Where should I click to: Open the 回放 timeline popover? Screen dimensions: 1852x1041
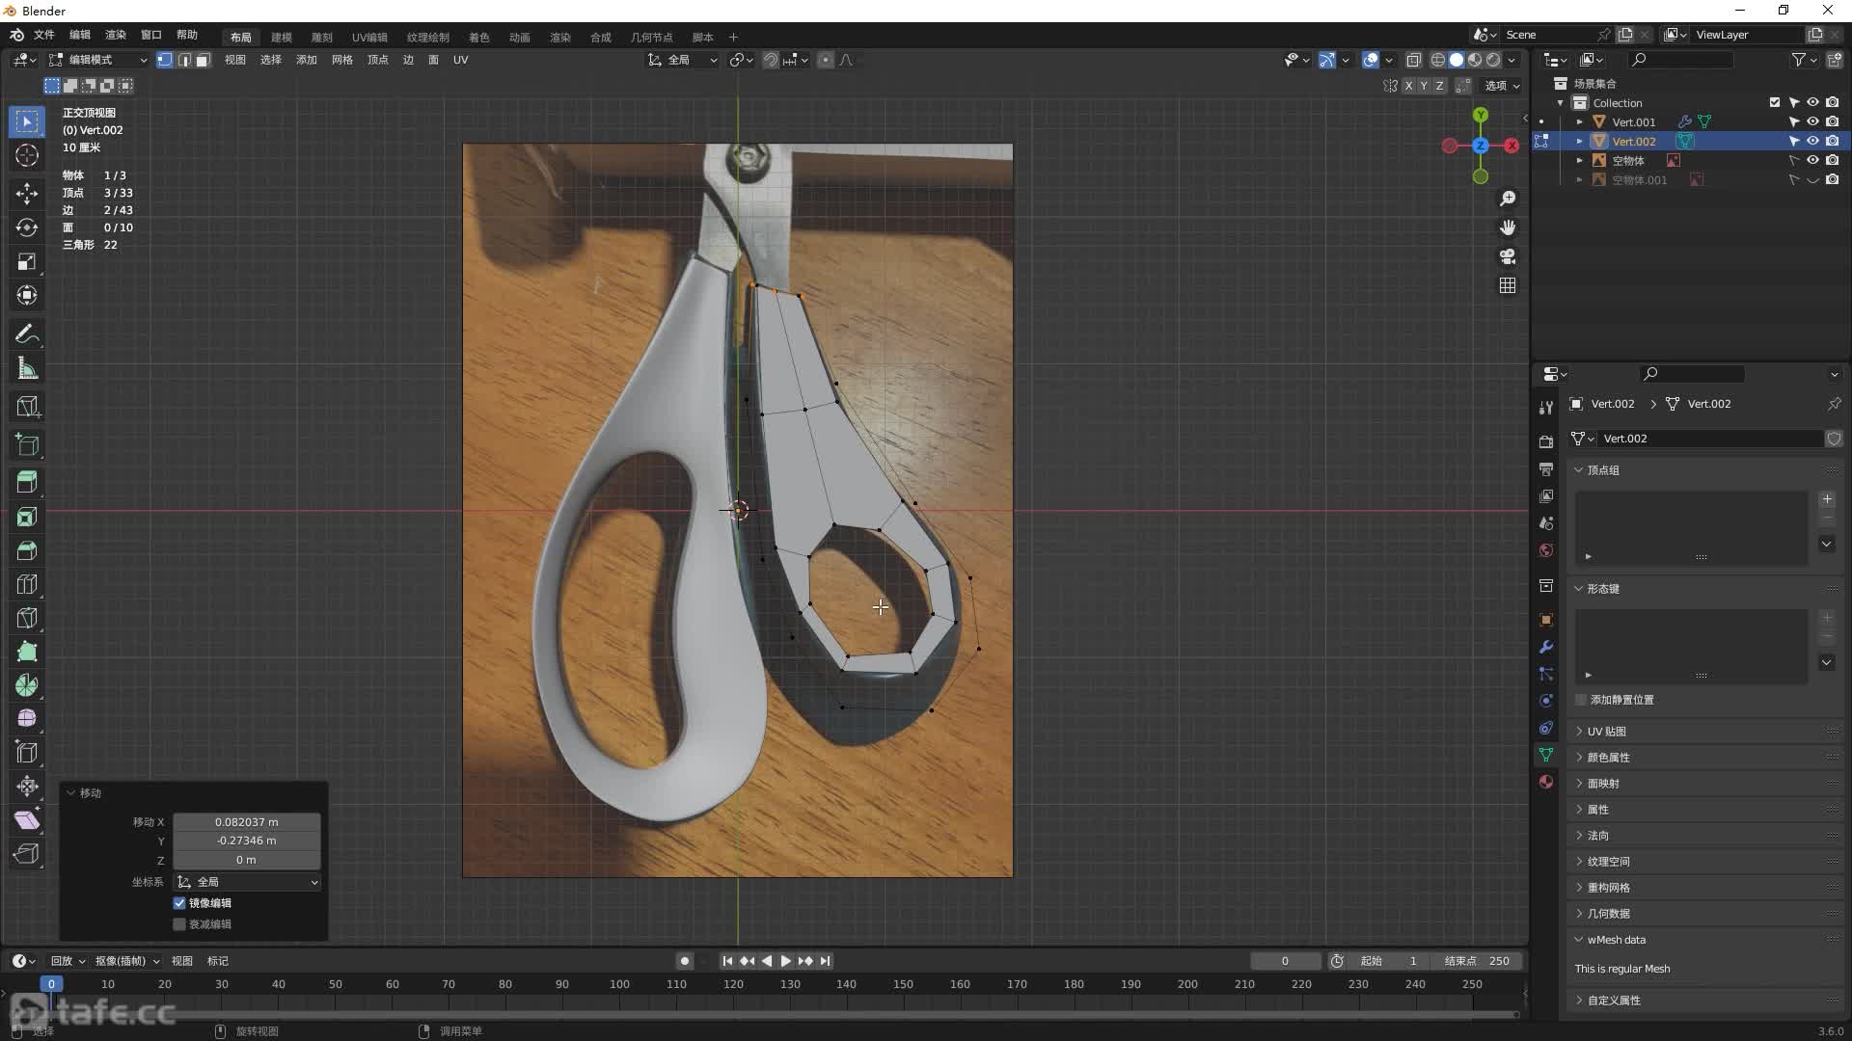point(68,961)
